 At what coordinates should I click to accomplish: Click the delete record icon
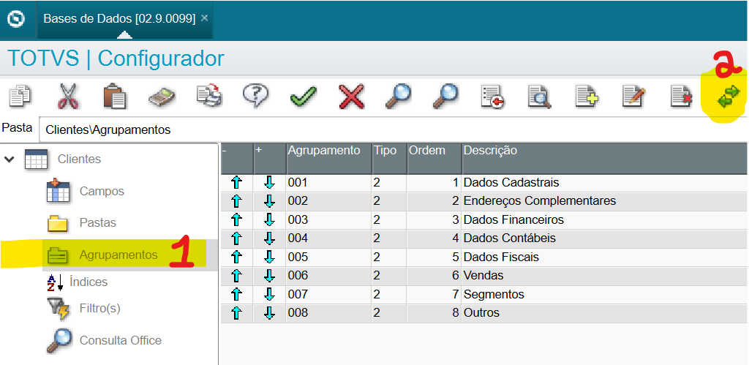click(x=681, y=97)
